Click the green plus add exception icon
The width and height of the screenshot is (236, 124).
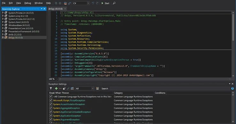(56, 88)
